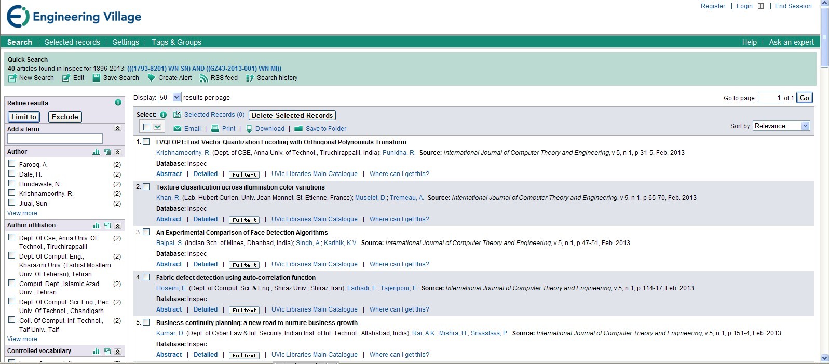Check the Hundewale, N. author checkbox
Viewport: 829px width, 364px height.
pyautogui.click(x=11, y=183)
